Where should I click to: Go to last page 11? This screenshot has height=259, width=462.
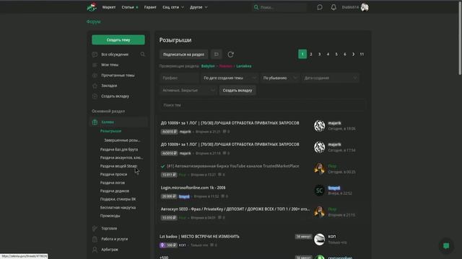click(x=362, y=55)
